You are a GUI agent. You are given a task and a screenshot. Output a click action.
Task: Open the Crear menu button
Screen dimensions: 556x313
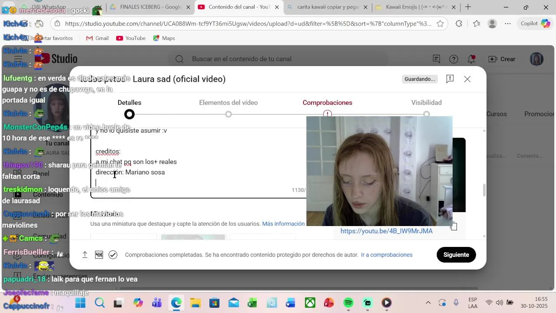click(502, 59)
